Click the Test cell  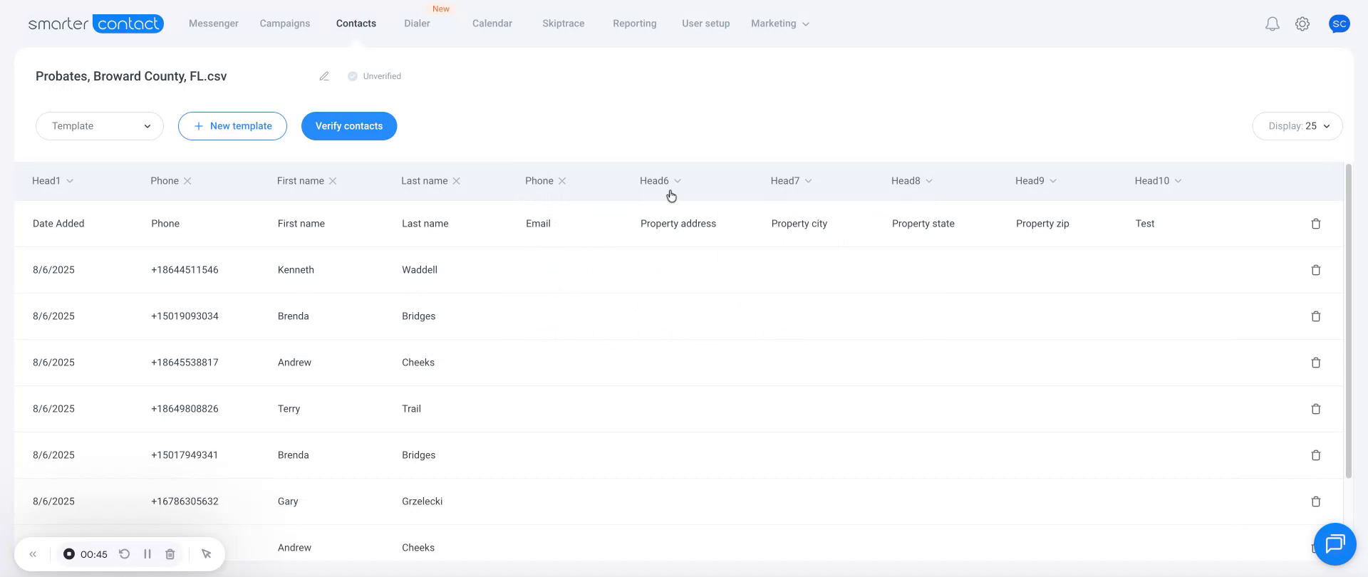(x=1145, y=224)
